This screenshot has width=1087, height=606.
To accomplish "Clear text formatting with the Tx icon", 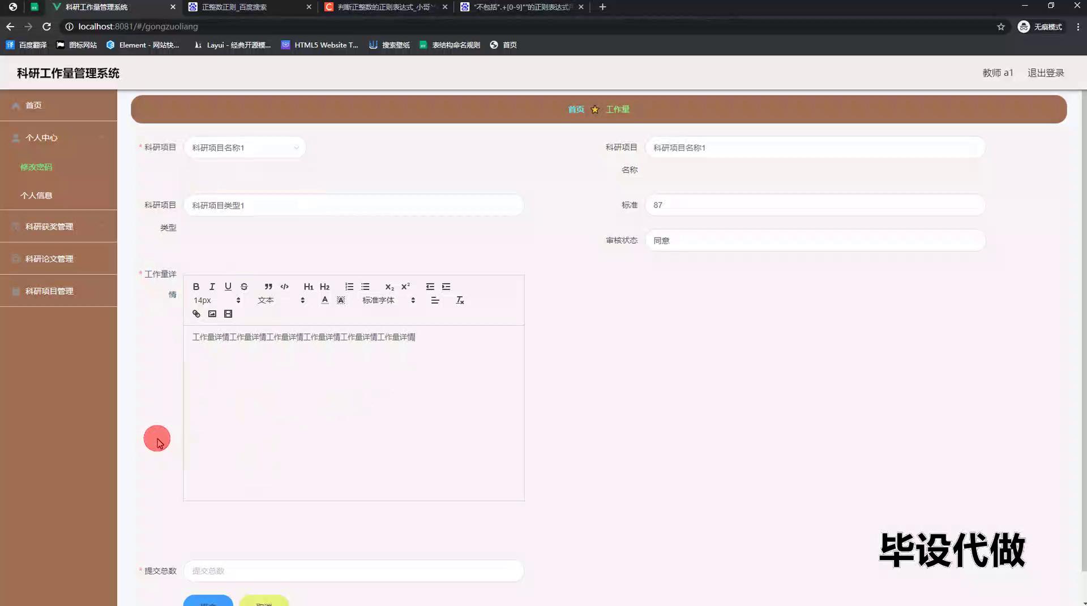I will [x=460, y=300].
